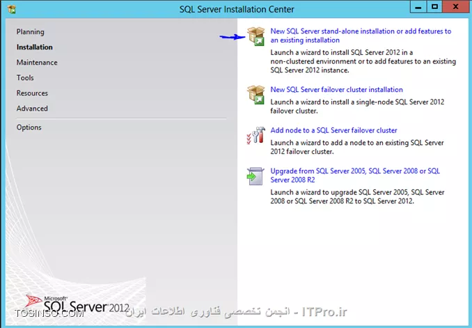
Task: Minimize the SQL Server Installation Center window
Action: point(418,7)
